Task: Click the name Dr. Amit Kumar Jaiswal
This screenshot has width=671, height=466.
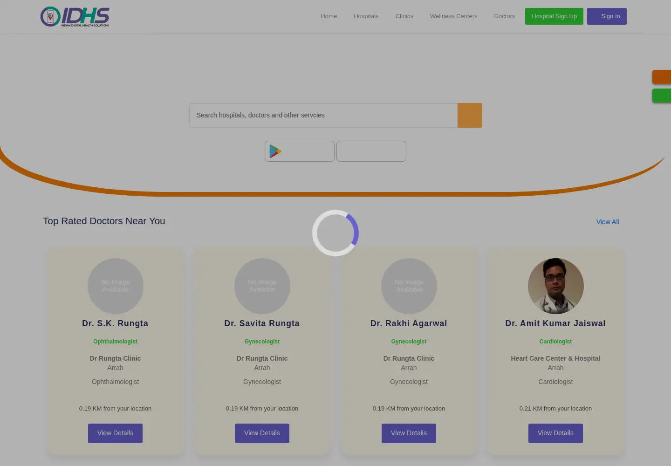Action: click(x=555, y=323)
